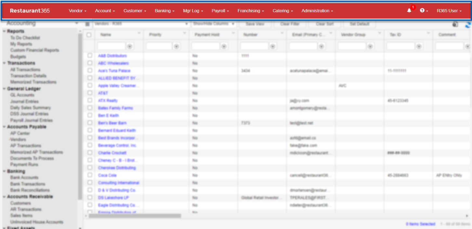Check the box for Ace's Tuna Palace
The image size is (472, 229).
[90, 70]
